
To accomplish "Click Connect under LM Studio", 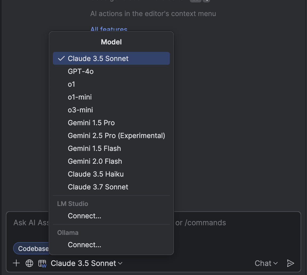I will coord(84,216).
